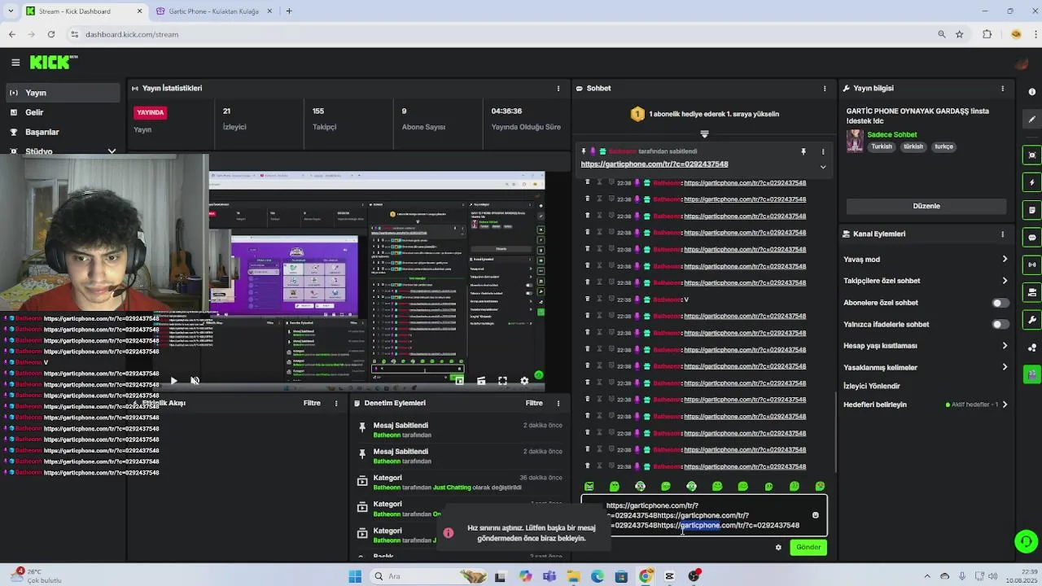The height and width of the screenshot is (586, 1042).
Task: Open the hamburger menu beside the Kick logo
Action: [15, 62]
